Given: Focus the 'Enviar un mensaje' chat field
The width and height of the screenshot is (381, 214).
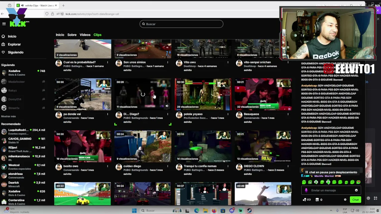Looking at the screenshot, I should 332,190.
